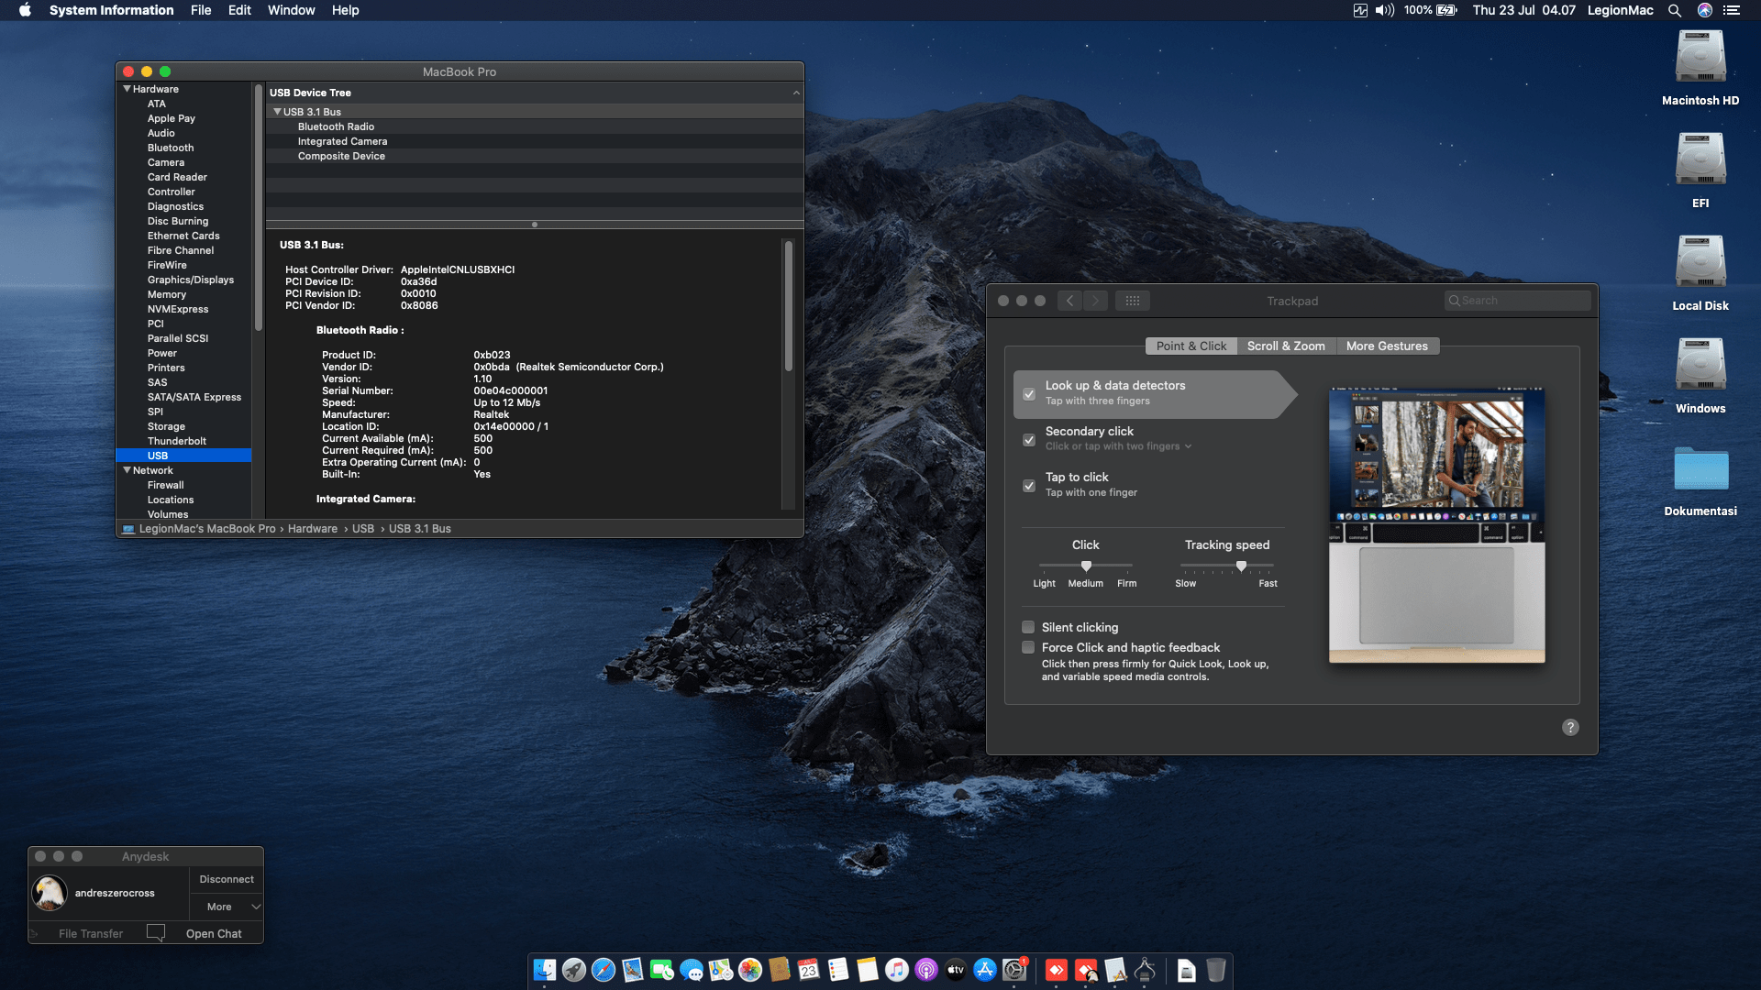Click the Trackpad help question mark button
This screenshot has height=990, width=1761.
tap(1570, 727)
